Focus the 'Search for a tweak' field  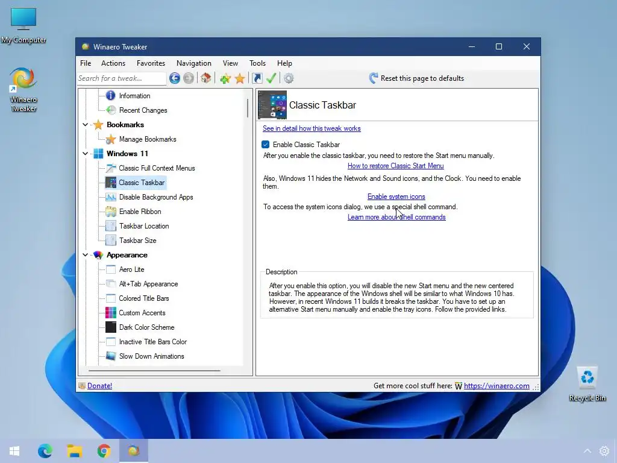click(121, 78)
